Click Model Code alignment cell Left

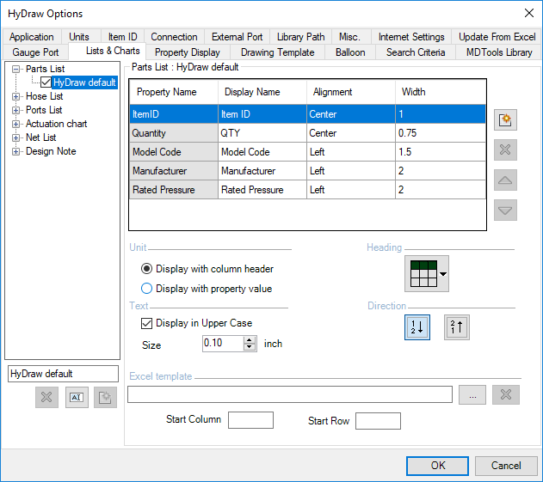351,152
